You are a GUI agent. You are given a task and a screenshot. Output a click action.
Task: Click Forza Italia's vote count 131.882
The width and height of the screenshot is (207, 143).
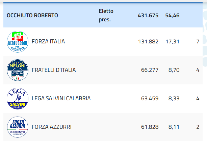pyautogui.click(x=148, y=42)
